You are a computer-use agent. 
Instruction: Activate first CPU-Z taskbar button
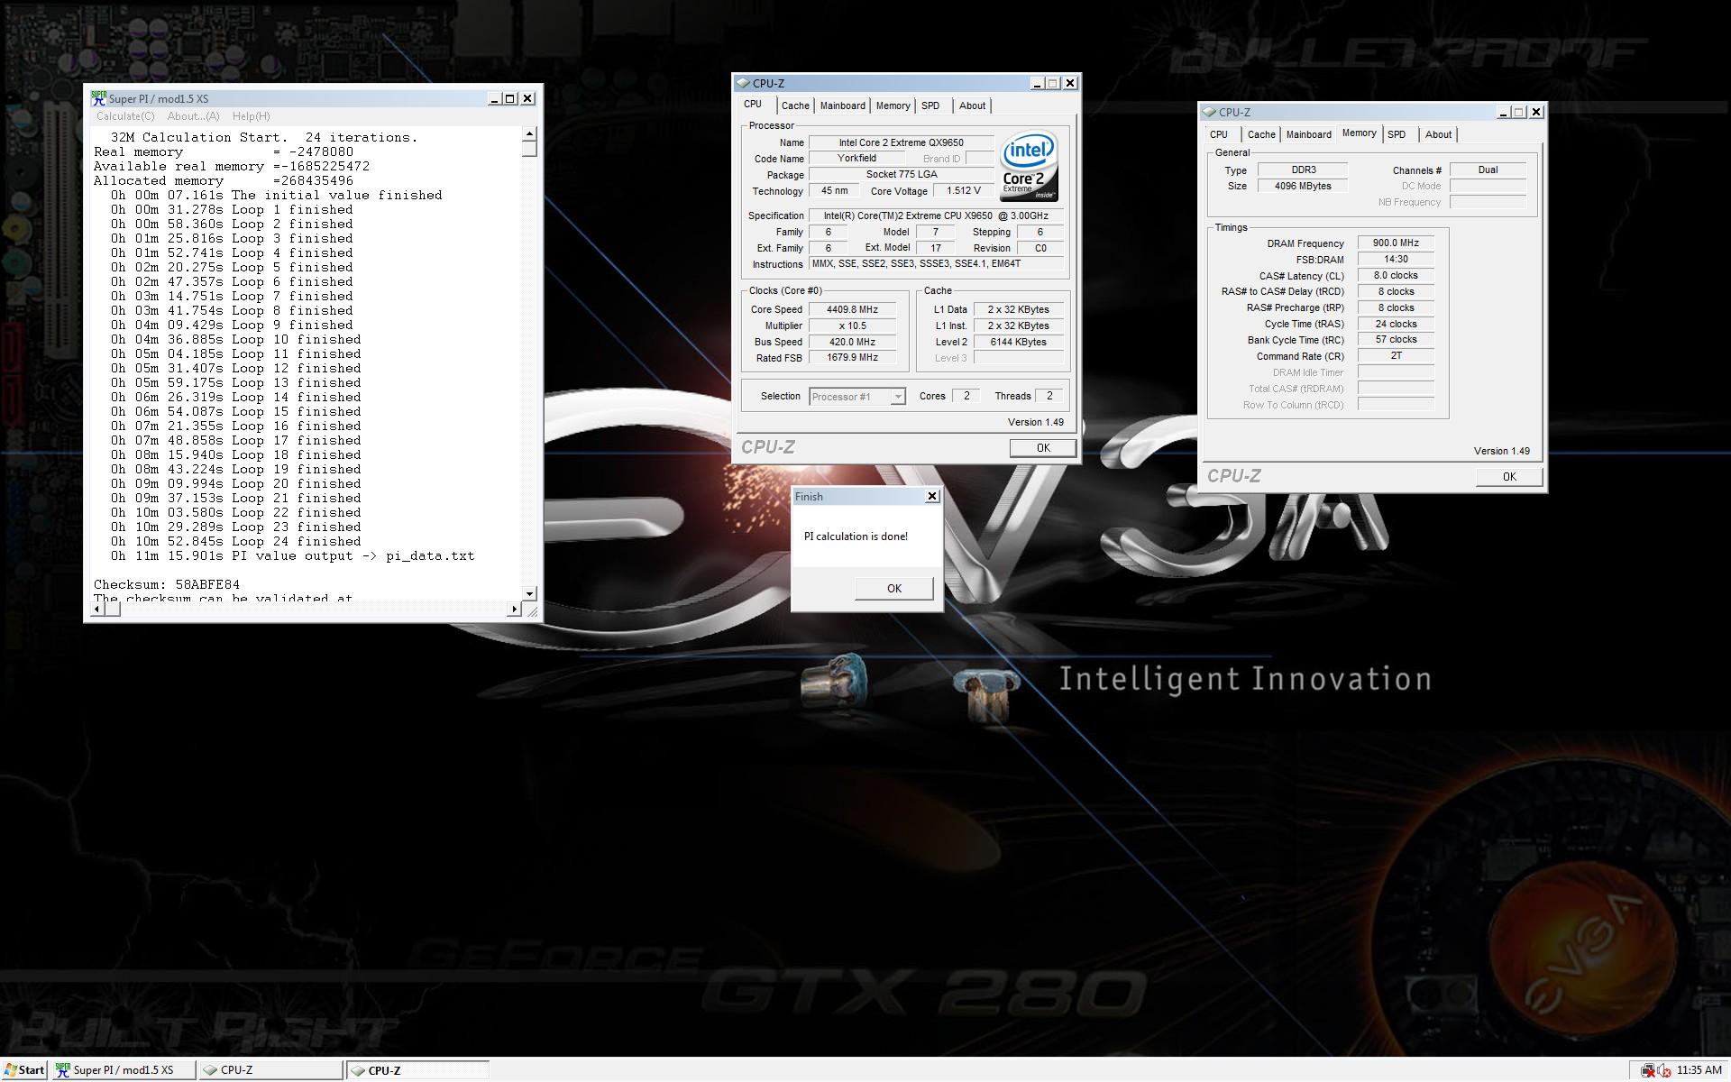click(271, 1069)
